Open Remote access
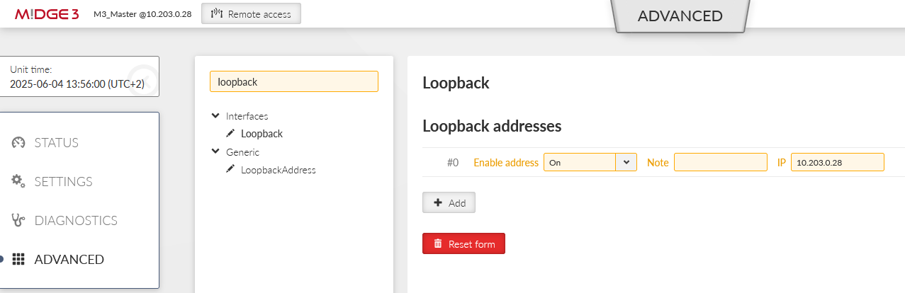This screenshot has height=293, width=905. click(x=251, y=13)
